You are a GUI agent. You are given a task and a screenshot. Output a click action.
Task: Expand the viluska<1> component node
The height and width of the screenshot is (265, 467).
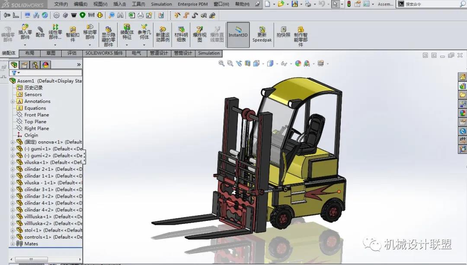[13, 163]
